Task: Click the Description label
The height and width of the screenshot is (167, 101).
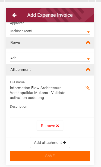Action: pos(18,107)
